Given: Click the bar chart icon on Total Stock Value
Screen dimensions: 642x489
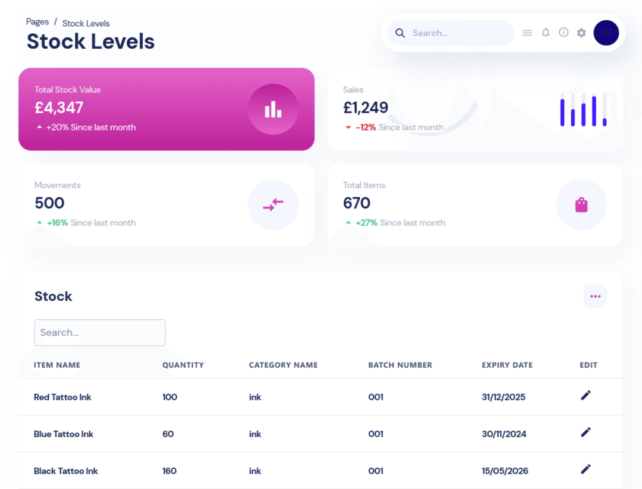Looking at the screenshot, I should [273, 109].
